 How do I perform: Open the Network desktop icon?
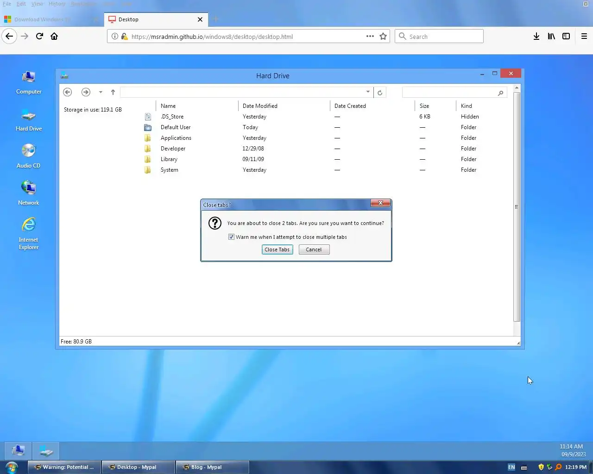tap(29, 193)
